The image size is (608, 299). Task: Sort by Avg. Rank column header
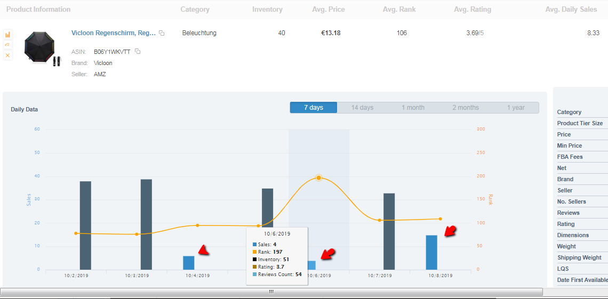(x=399, y=9)
